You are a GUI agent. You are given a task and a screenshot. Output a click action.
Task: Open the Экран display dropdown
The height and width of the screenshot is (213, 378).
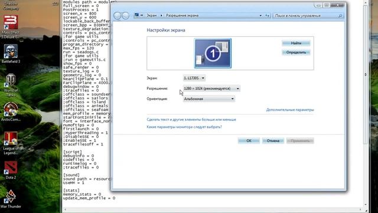point(194,78)
